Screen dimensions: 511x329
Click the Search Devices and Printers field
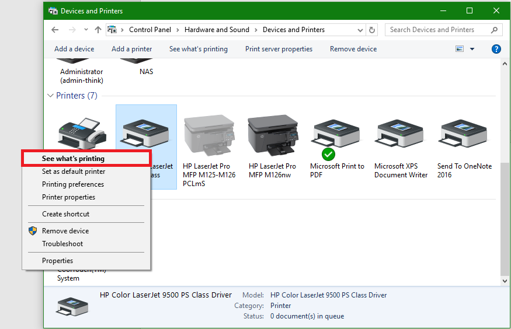[438, 30]
